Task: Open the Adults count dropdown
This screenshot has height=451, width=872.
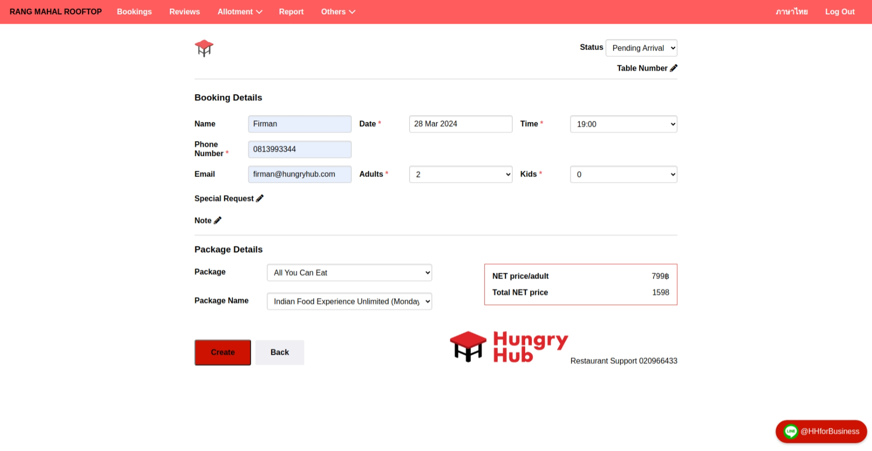Action: click(460, 175)
